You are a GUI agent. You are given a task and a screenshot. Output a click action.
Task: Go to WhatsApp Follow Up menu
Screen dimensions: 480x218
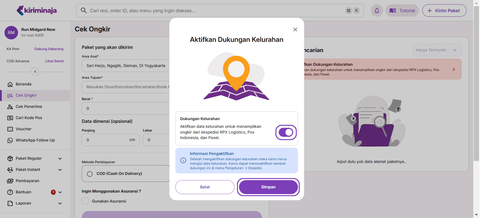[x=35, y=140]
